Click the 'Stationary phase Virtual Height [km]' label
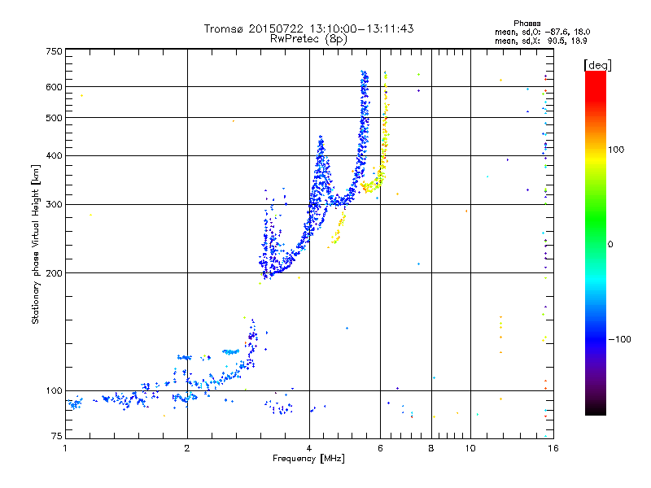Image resolution: width=651 pixels, height=488 pixels. (35, 244)
